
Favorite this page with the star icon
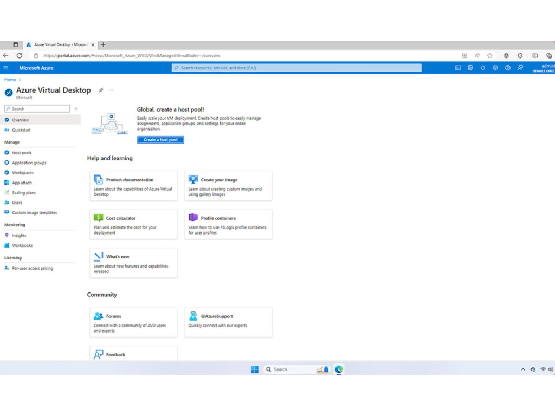tap(489, 55)
